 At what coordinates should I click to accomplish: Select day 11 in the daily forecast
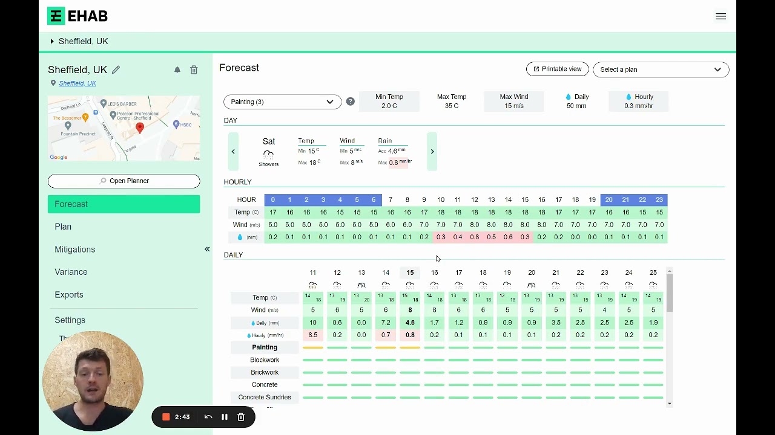coord(312,272)
